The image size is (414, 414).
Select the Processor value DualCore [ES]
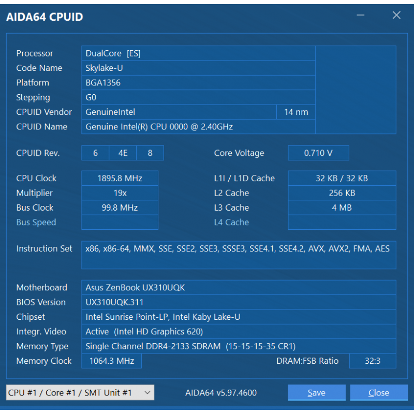point(198,53)
